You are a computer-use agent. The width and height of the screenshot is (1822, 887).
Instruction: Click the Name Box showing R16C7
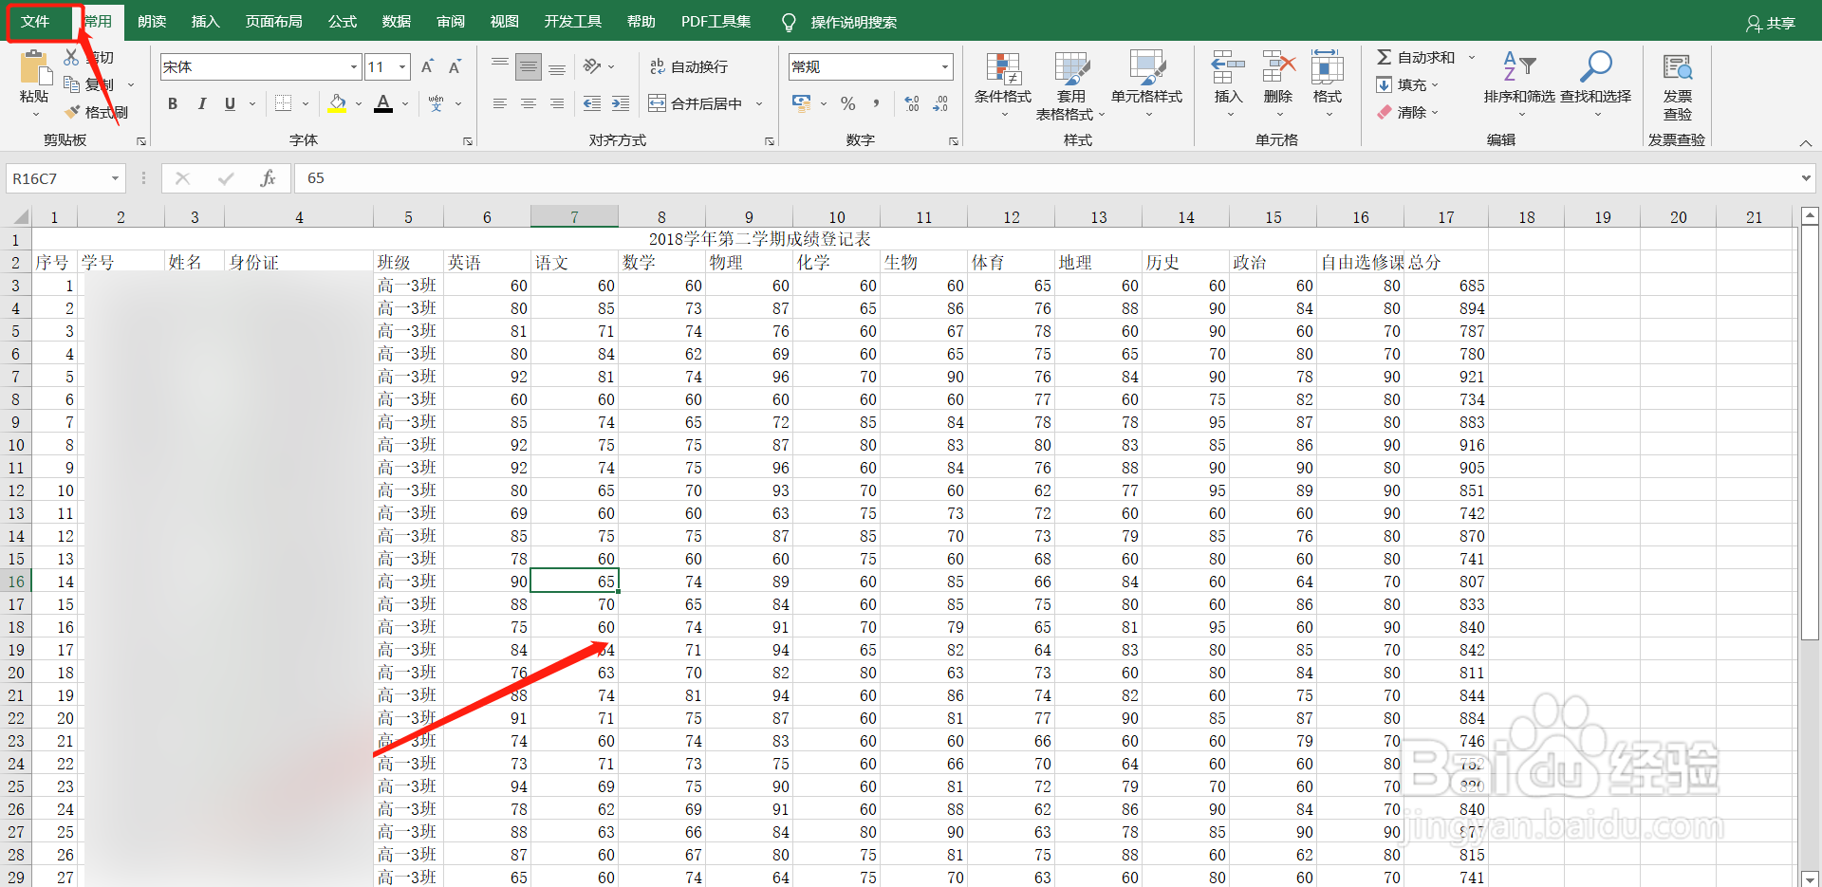click(65, 178)
